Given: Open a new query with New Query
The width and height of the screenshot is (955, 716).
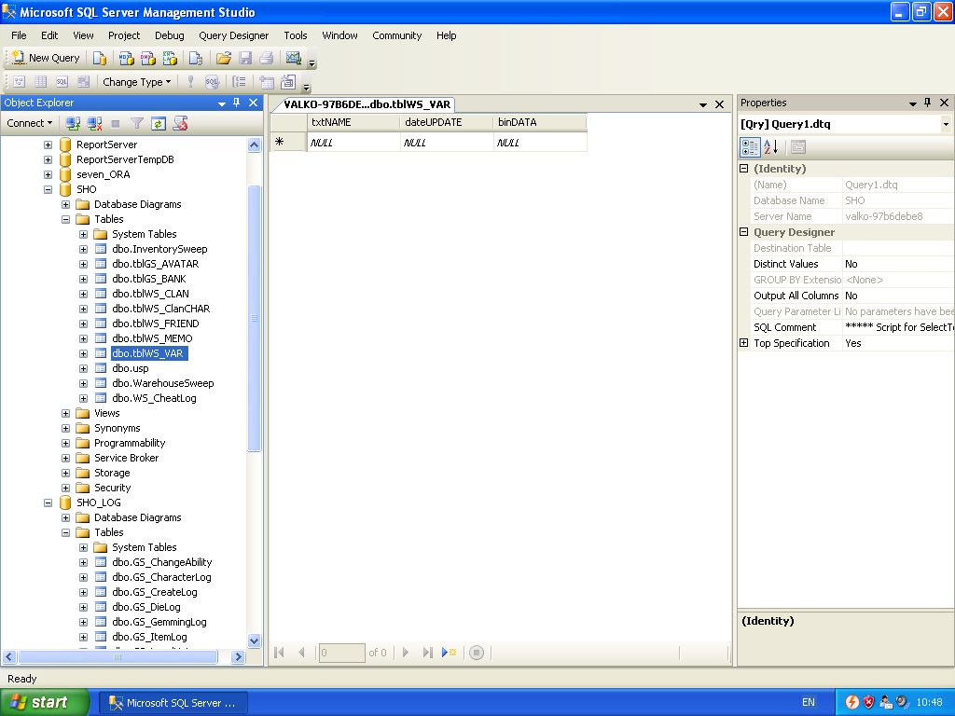Looking at the screenshot, I should (45, 58).
